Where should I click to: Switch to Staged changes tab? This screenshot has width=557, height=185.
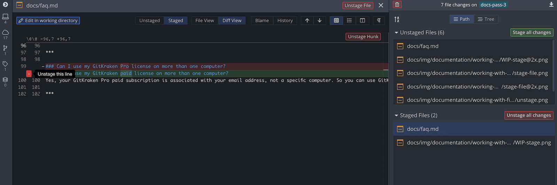pos(176,21)
